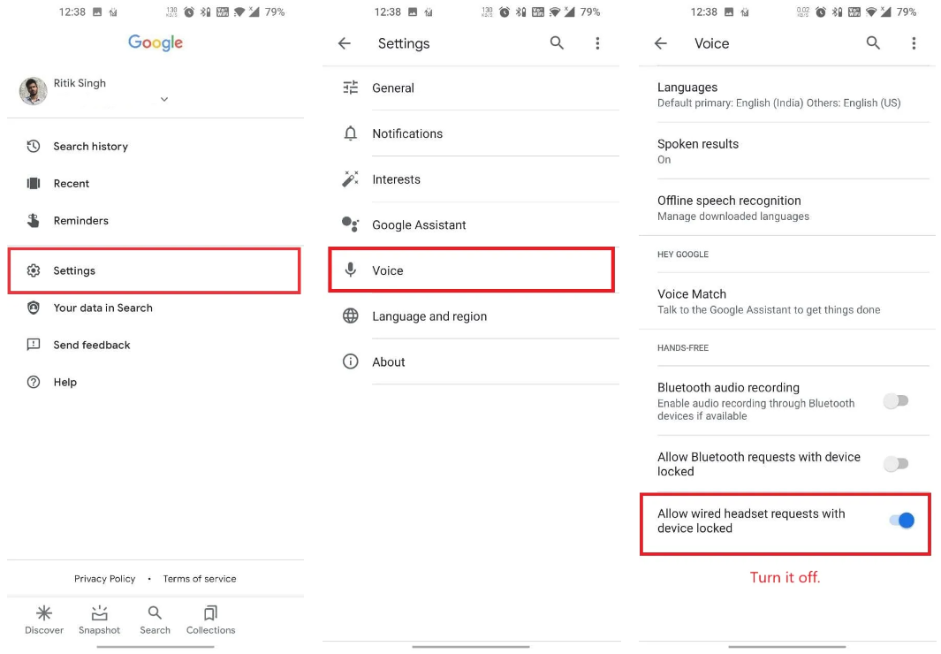Open Offline speech recognition setting

click(786, 208)
